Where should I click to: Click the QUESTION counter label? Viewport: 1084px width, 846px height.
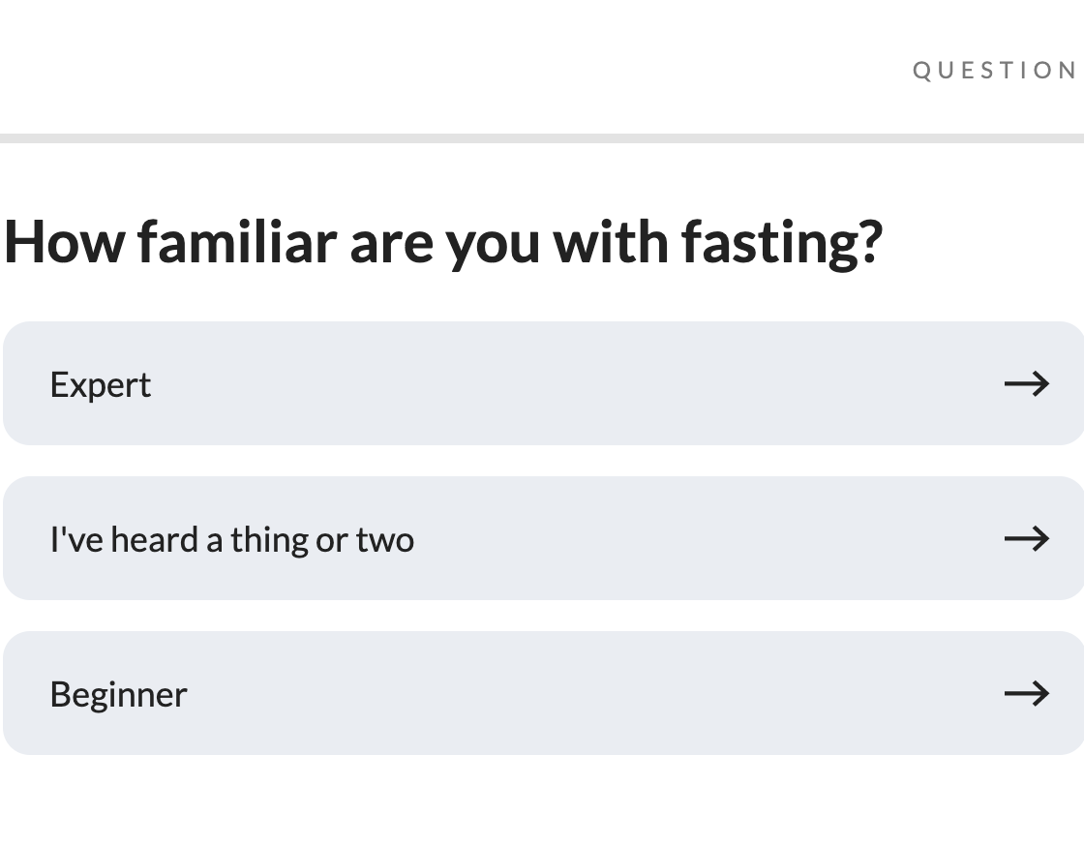point(995,71)
